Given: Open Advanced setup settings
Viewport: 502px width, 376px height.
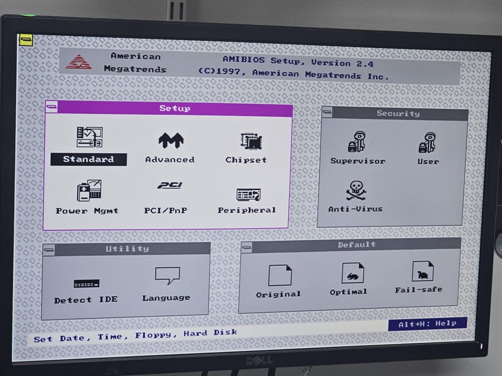Looking at the screenshot, I should click(x=171, y=140).
